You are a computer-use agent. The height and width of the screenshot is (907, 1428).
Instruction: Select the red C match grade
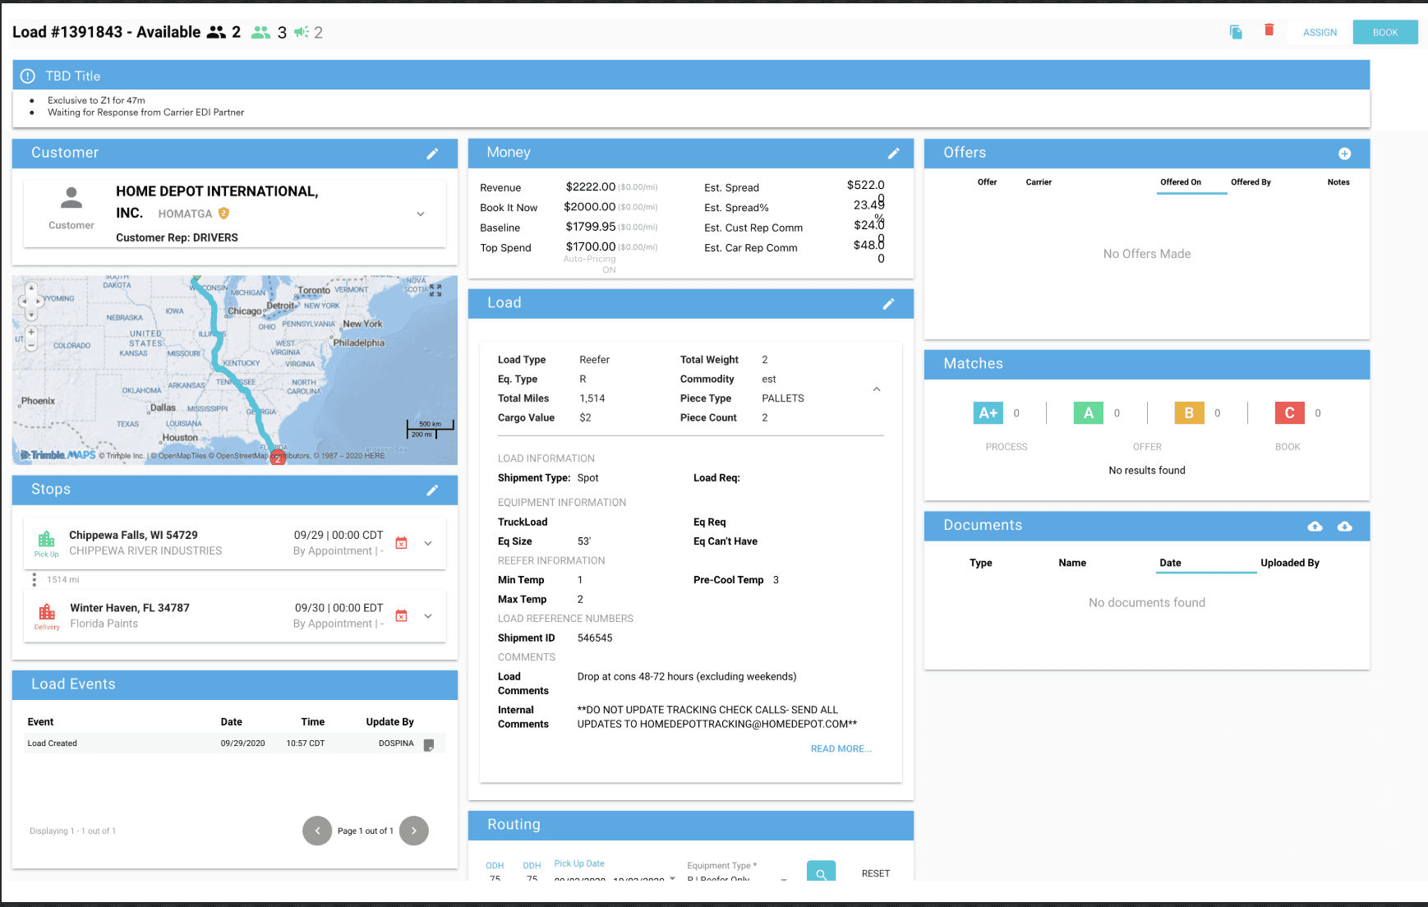coord(1290,413)
